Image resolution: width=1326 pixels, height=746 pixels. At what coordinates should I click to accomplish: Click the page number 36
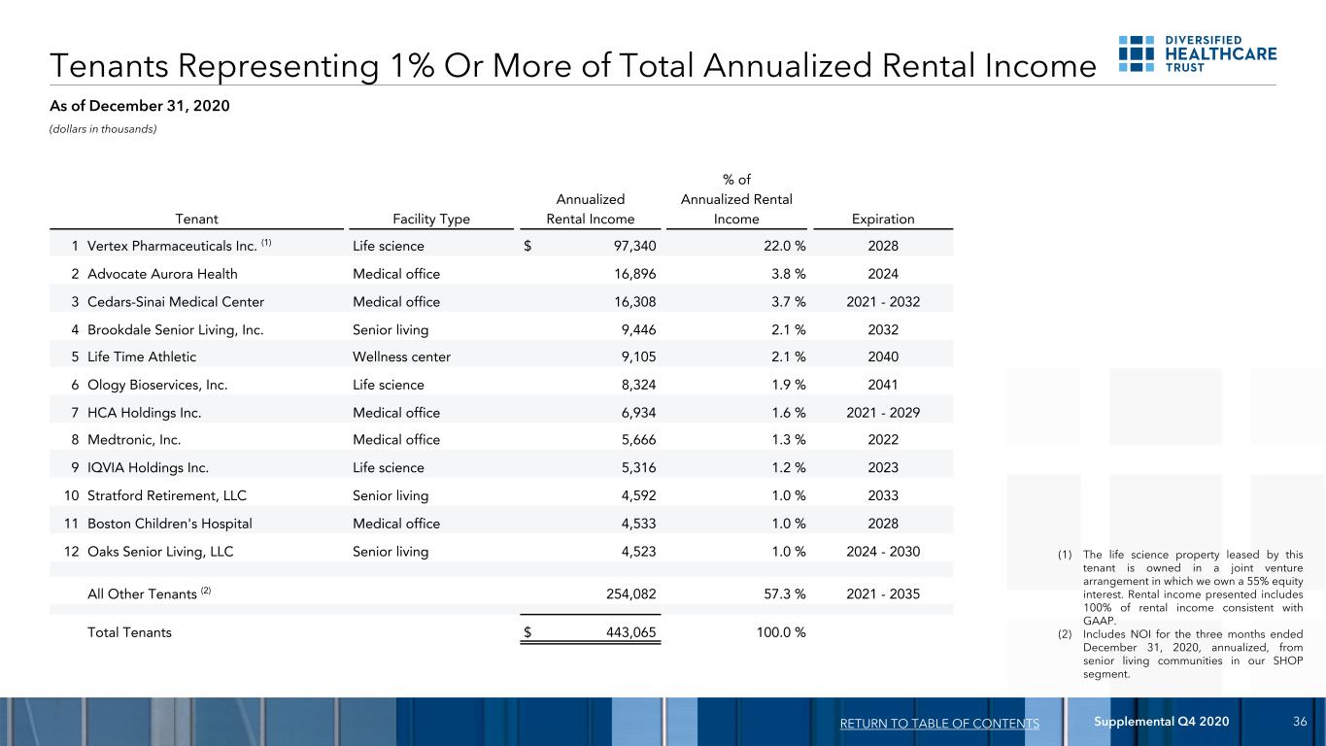(x=1300, y=721)
